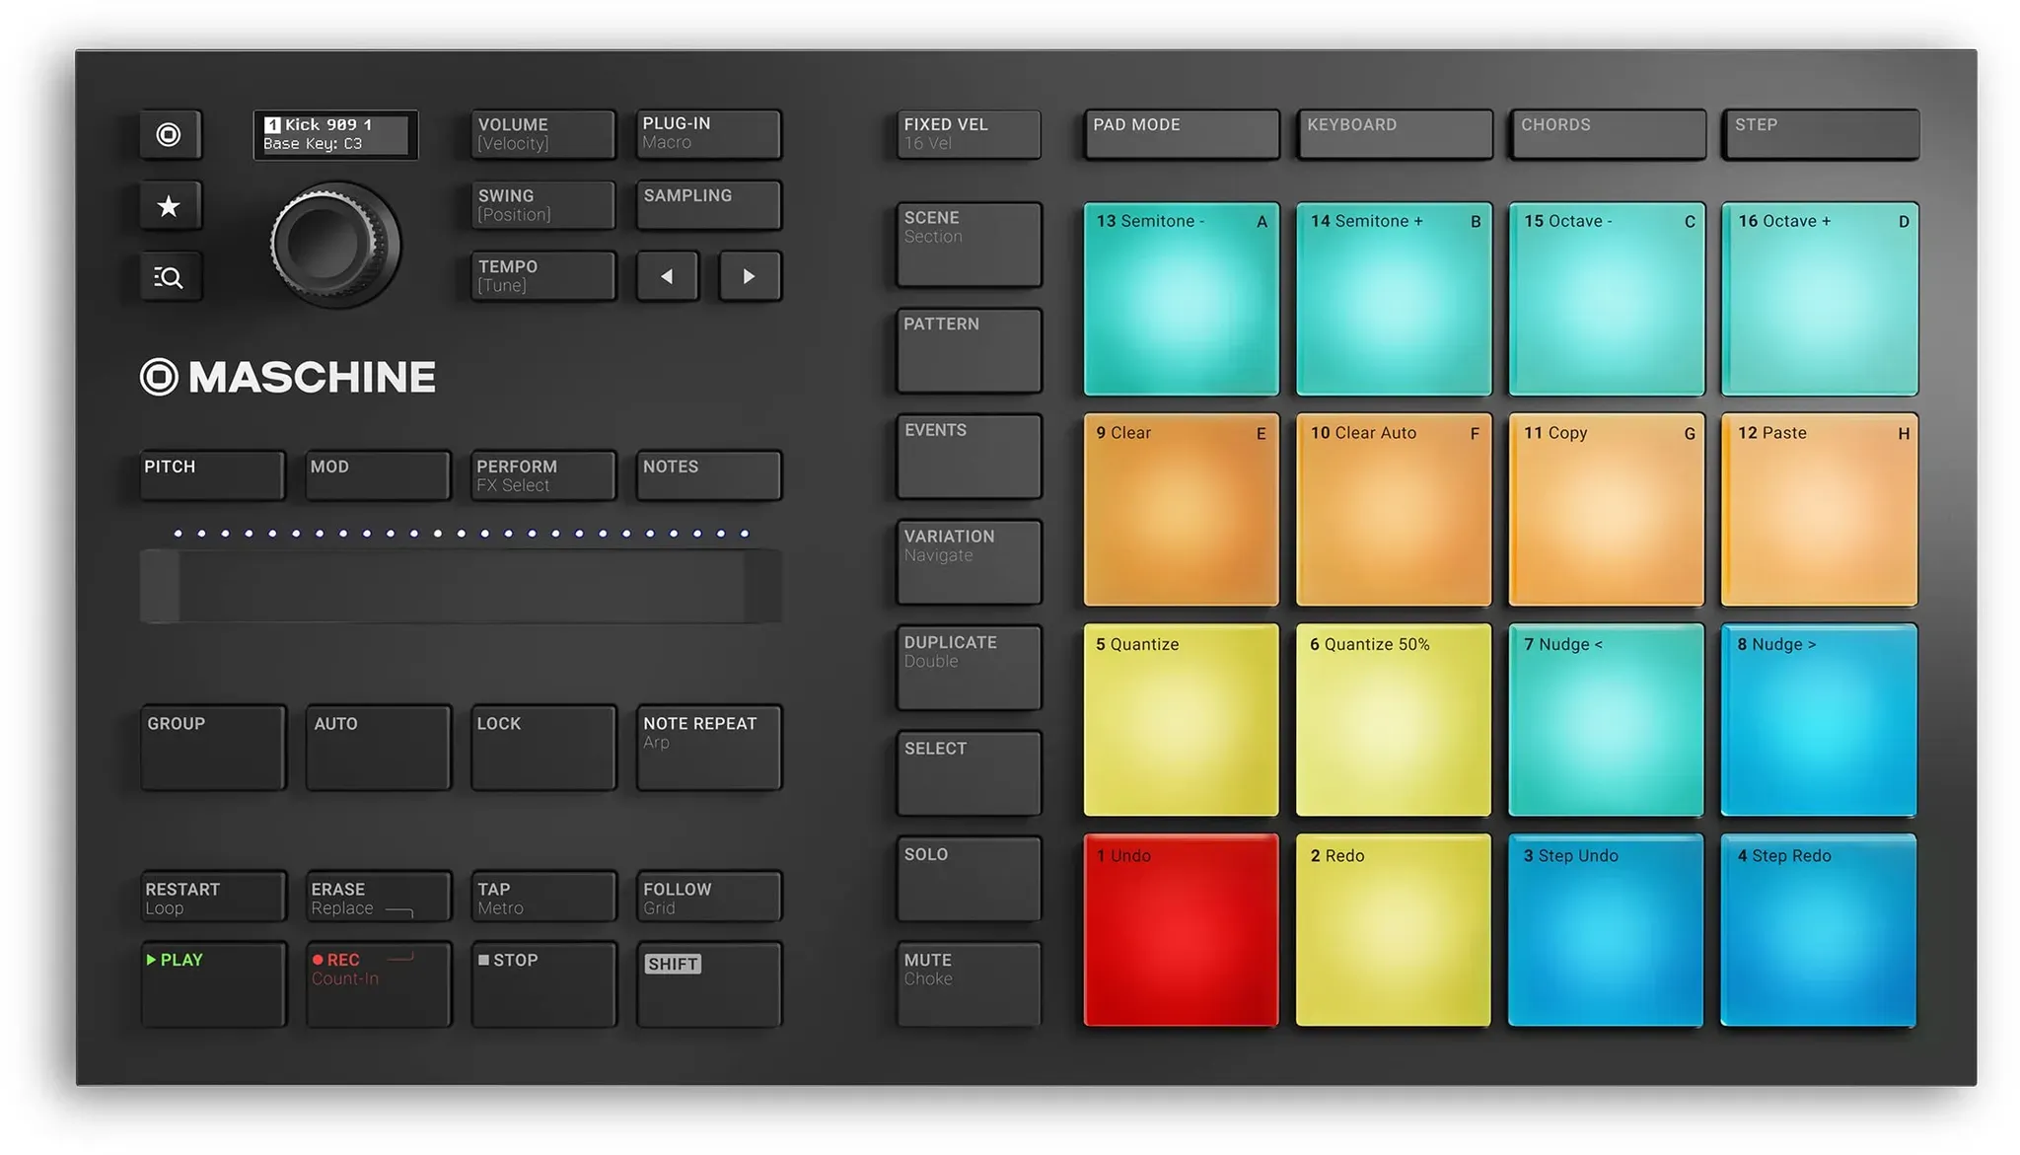Hit pad 5 Quantize
This screenshot has height=1155, width=2020.
click(x=1182, y=720)
